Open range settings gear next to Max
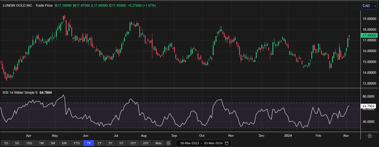Viewport: 379px width, 147px height. 169,143
